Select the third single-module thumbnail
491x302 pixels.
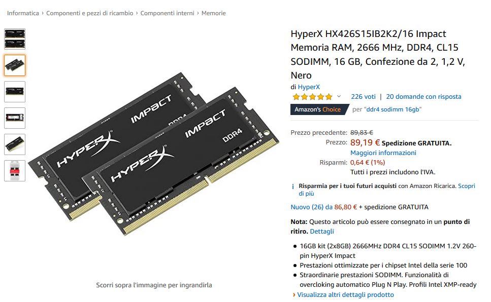pyautogui.click(x=15, y=92)
